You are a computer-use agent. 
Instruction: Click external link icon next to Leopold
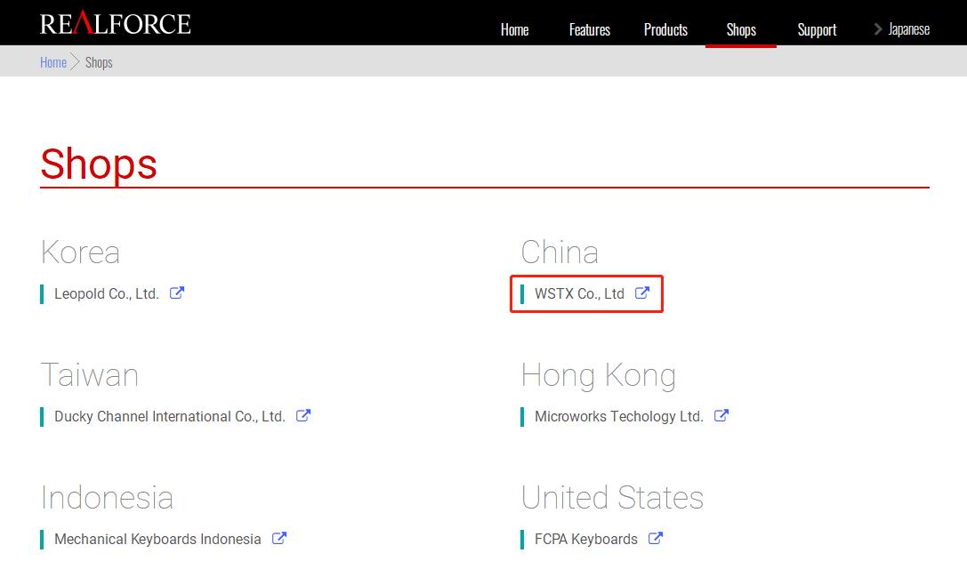(177, 293)
